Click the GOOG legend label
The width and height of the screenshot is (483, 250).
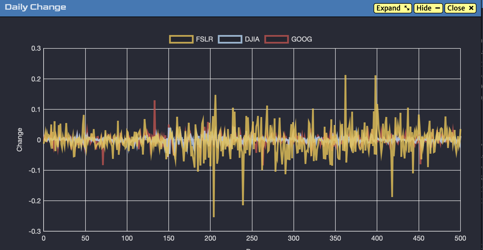click(301, 39)
